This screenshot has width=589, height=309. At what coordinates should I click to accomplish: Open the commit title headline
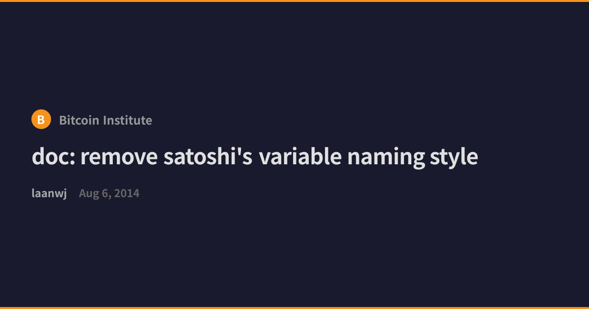click(x=255, y=157)
